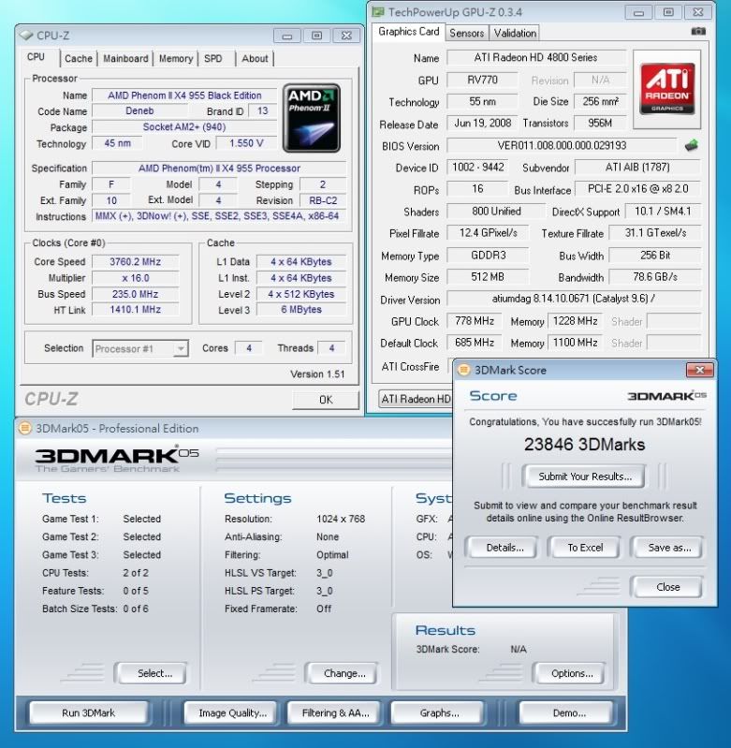This screenshot has height=748, width=731.
Task: Click the AMD Phenom II logo in CPU-Z
Action: click(x=312, y=118)
